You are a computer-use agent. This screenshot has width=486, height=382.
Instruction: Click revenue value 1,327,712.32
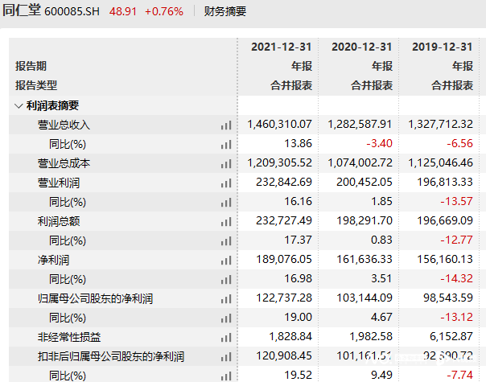click(440, 124)
